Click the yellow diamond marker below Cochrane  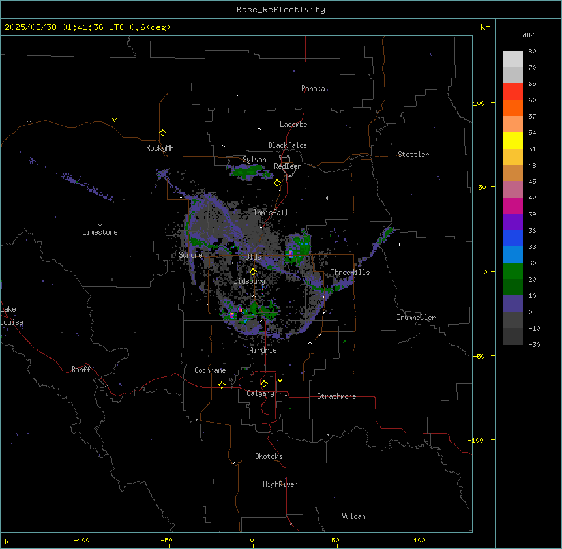[222, 385]
